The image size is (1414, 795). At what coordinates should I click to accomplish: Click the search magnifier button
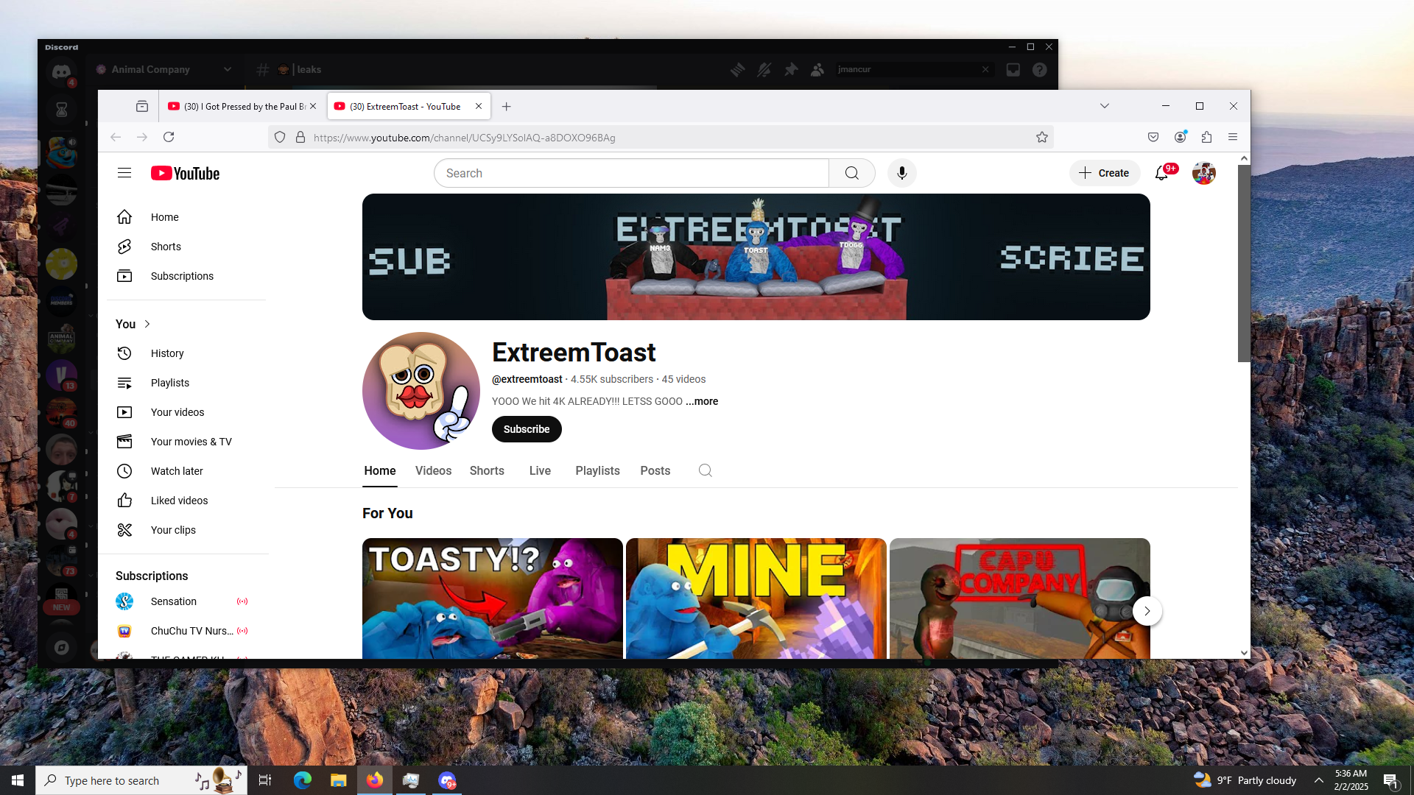[x=851, y=173]
